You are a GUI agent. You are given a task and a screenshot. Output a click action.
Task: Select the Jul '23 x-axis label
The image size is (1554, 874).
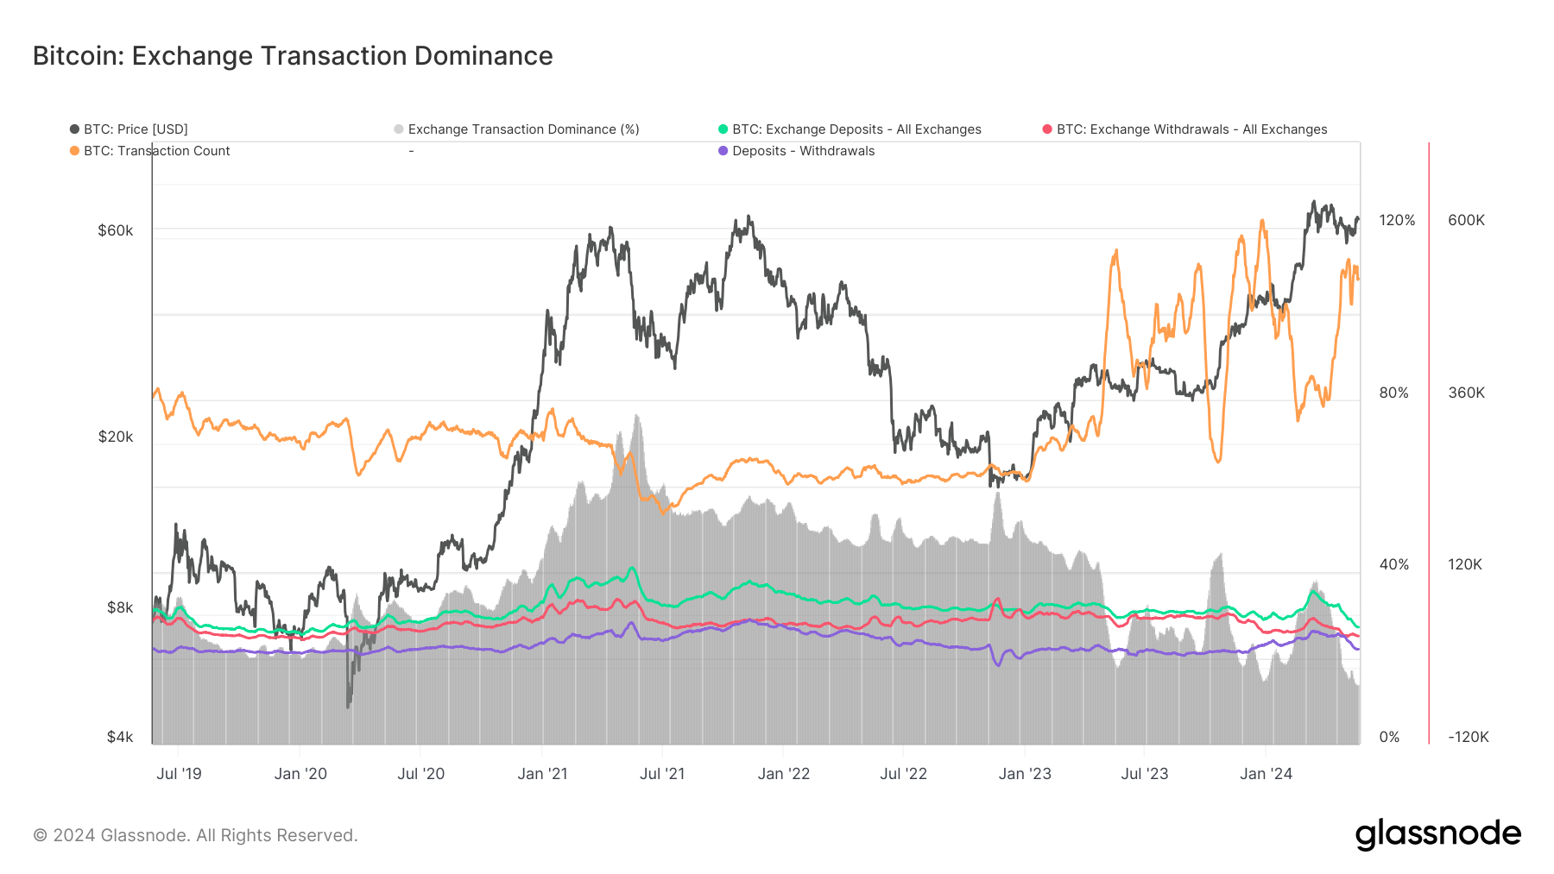coord(1144,774)
